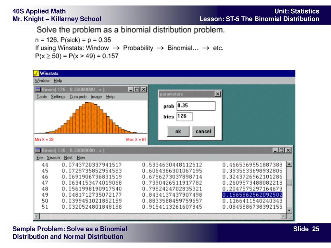Click row 46 value 0.0691906736831519

91,177
